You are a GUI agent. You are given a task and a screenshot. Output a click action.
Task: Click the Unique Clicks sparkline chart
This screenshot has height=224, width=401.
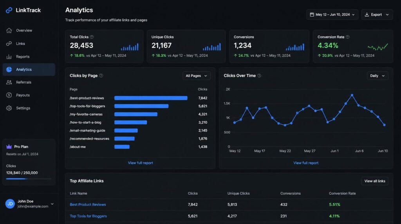point(212,47)
